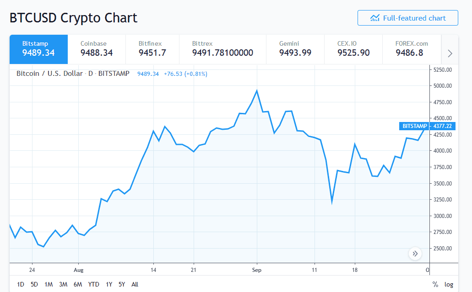This screenshot has height=292, width=472.
Task: Click the Full-featured chart button
Action: (x=407, y=18)
